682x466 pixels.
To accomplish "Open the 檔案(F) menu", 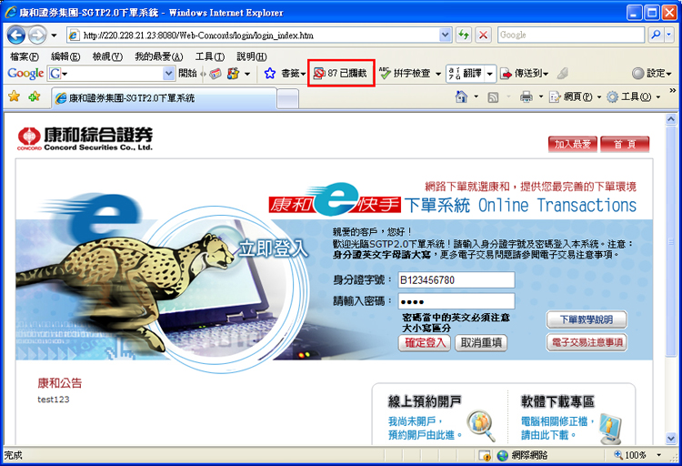I will [x=25, y=56].
